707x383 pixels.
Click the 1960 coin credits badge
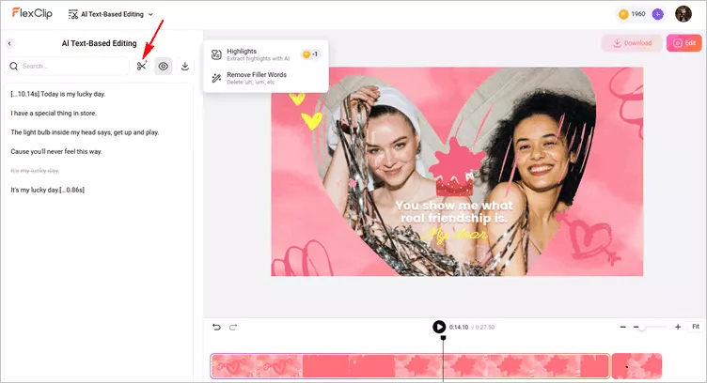(632, 14)
